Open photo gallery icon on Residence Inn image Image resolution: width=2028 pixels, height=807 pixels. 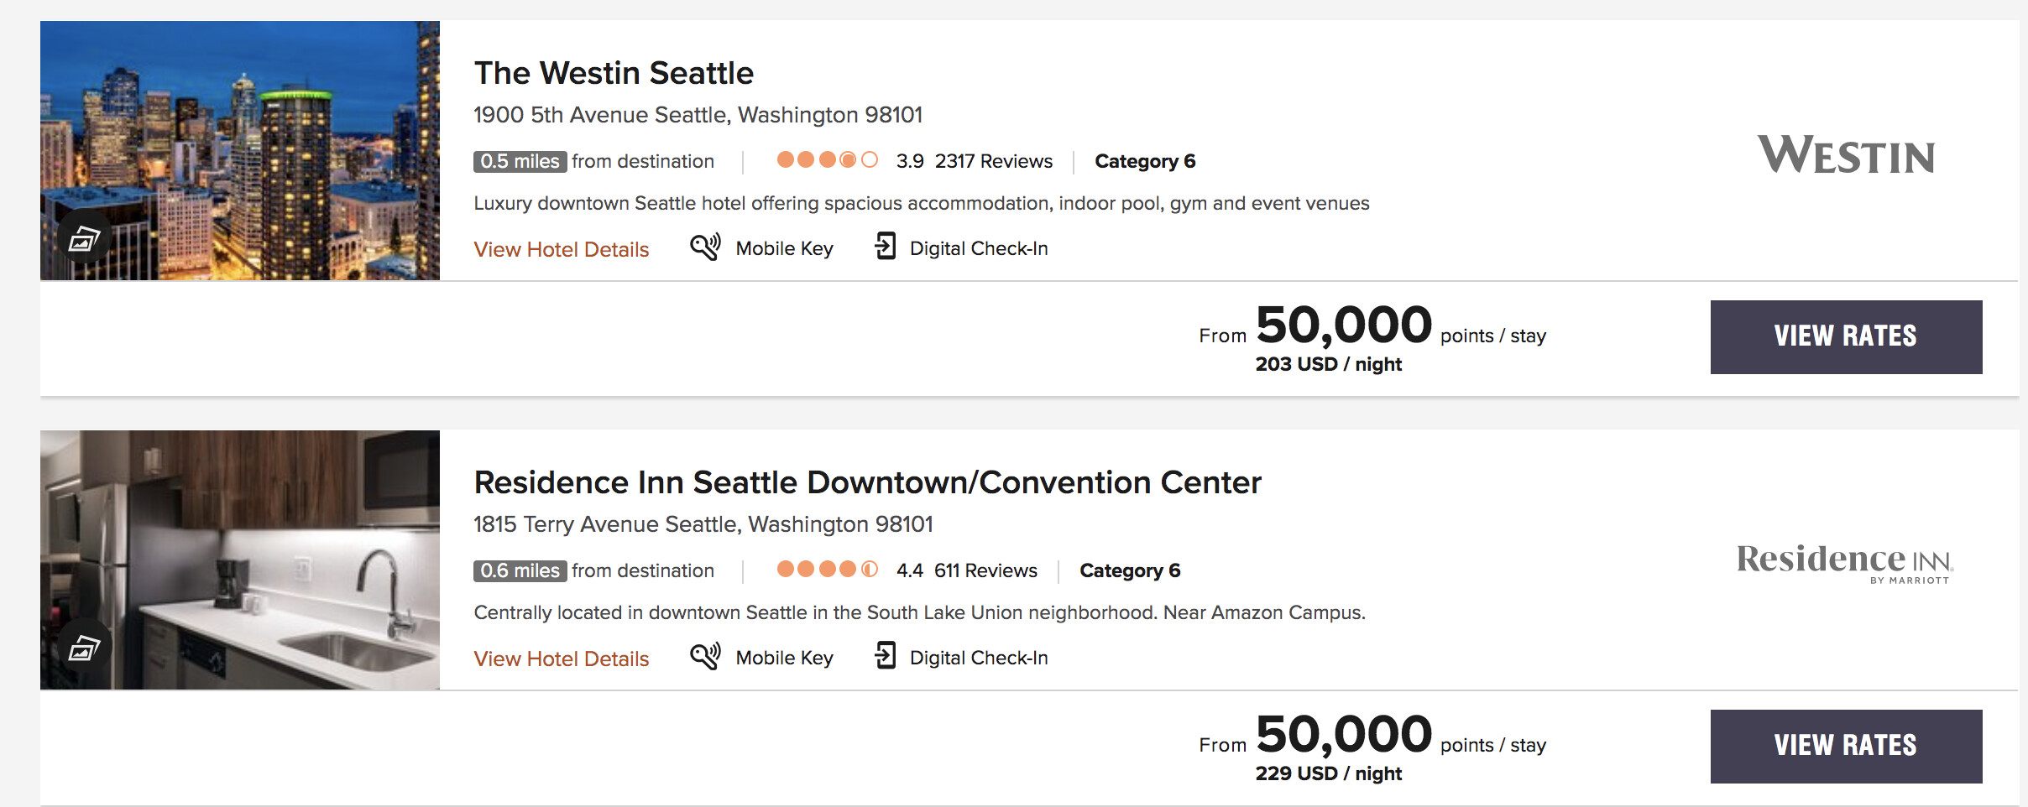pyautogui.click(x=84, y=648)
